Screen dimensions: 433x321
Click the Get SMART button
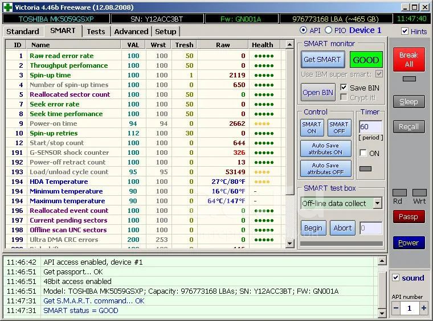click(x=322, y=60)
